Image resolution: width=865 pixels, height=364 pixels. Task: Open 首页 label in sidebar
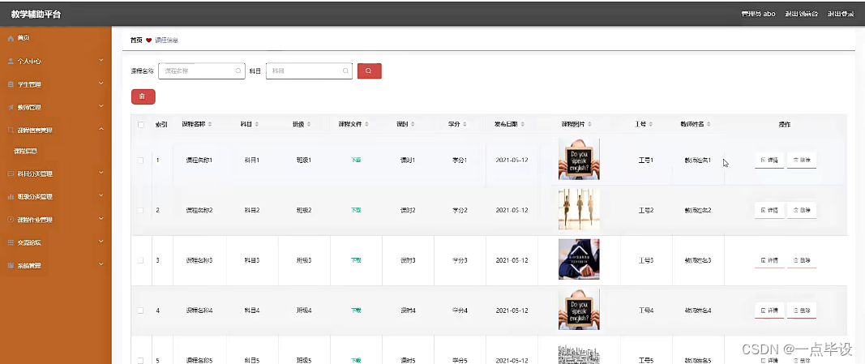tap(24, 38)
